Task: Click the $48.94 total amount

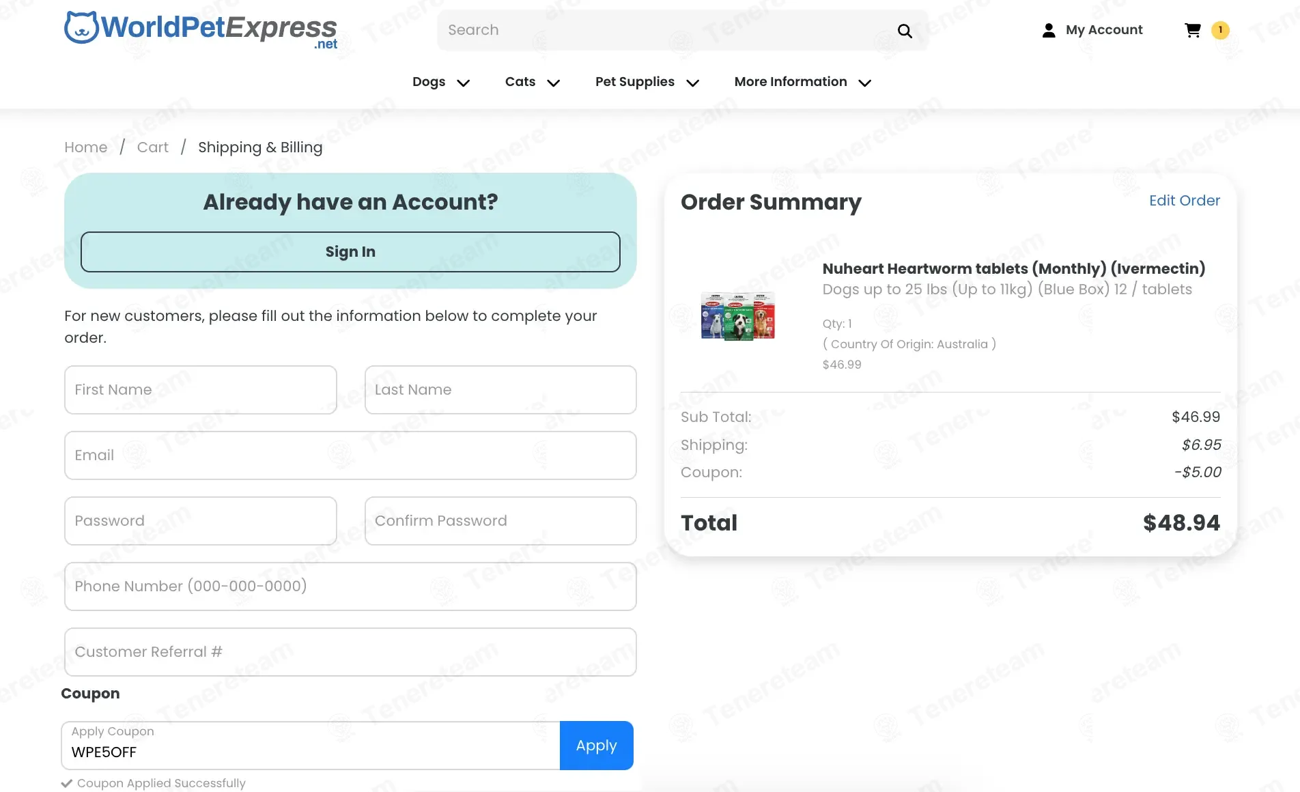Action: pyautogui.click(x=1181, y=523)
